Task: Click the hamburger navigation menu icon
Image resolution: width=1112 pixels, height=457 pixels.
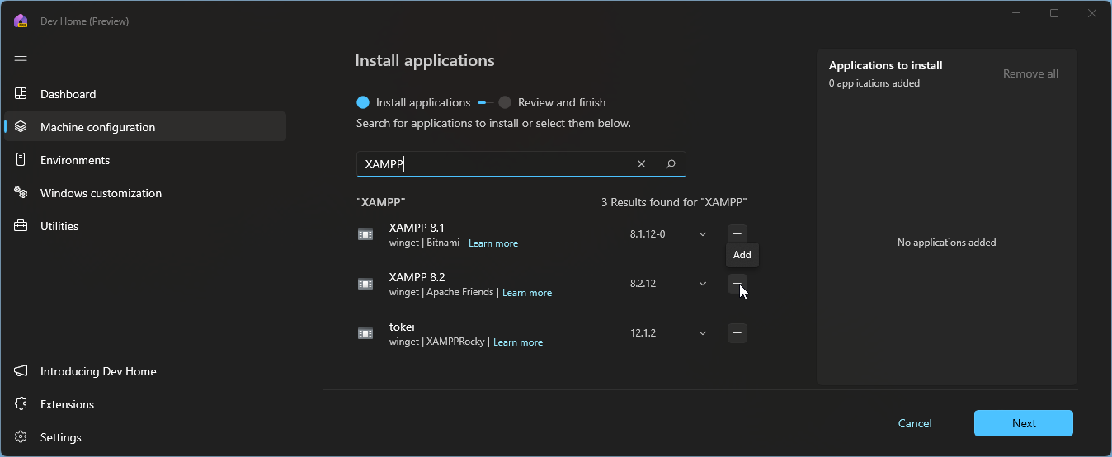Action: 21,60
